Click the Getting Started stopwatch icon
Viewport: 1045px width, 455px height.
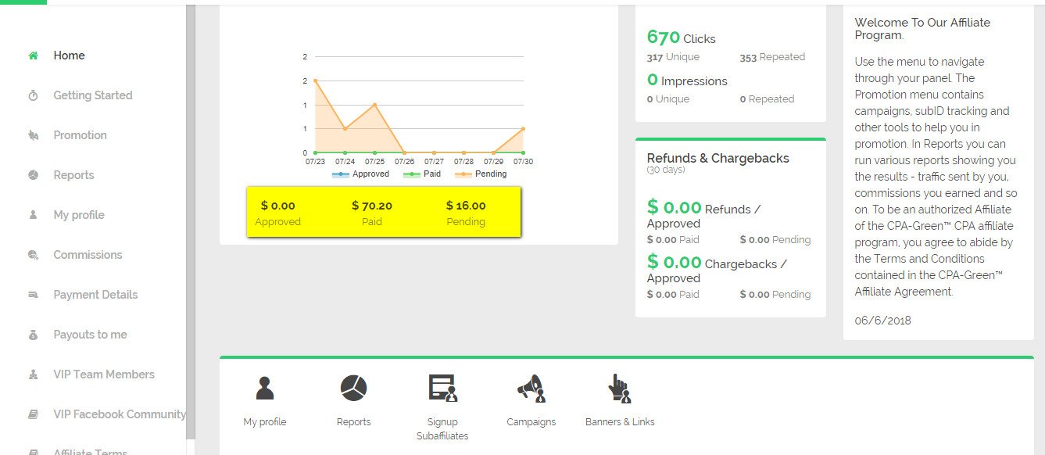(x=33, y=95)
